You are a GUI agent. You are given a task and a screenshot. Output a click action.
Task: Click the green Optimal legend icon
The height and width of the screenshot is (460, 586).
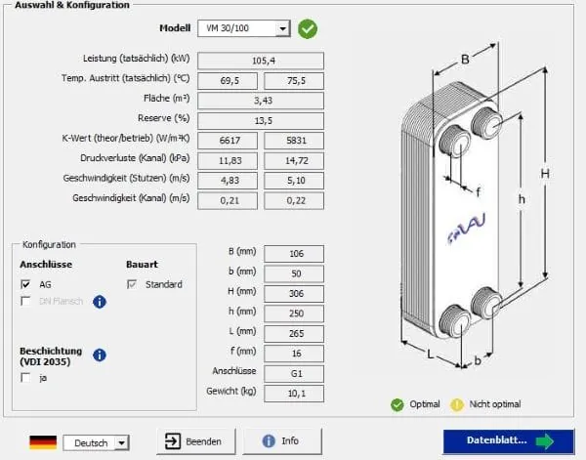(x=398, y=404)
